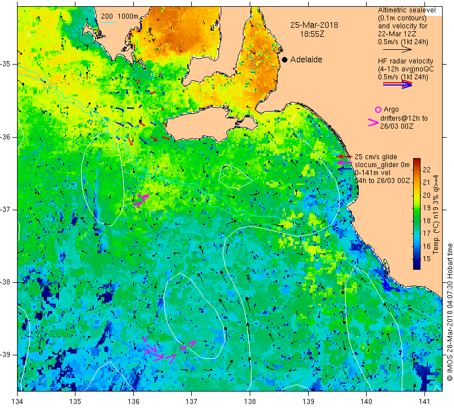Image resolution: width=454 pixels, height=408 pixels.
Task: Click the '25 cm/s glide' label
Action: pyautogui.click(x=376, y=157)
